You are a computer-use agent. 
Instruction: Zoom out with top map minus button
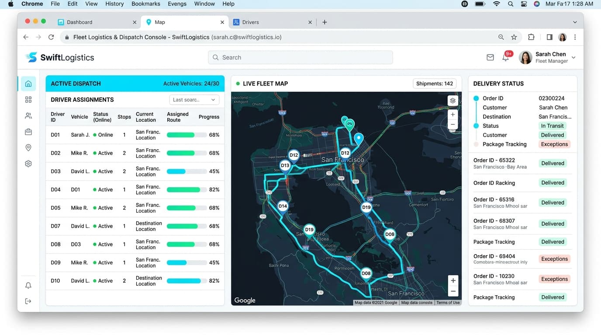(452, 125)
